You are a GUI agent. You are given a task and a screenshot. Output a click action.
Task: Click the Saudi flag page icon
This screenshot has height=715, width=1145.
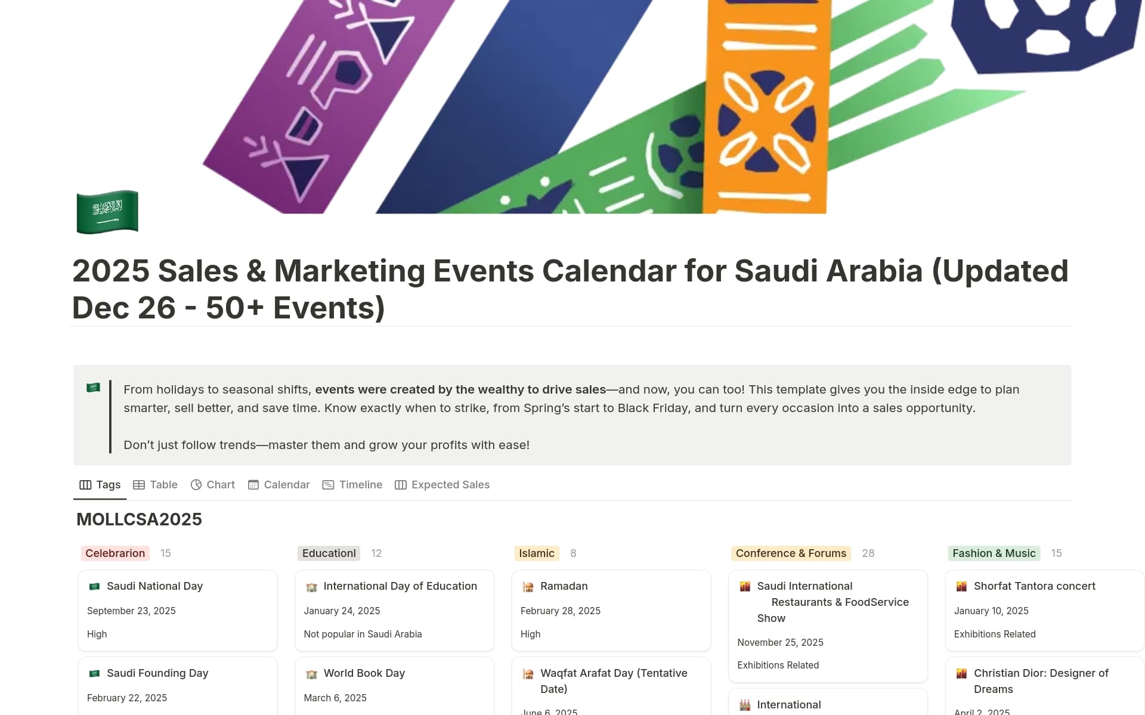pos(107,212)
